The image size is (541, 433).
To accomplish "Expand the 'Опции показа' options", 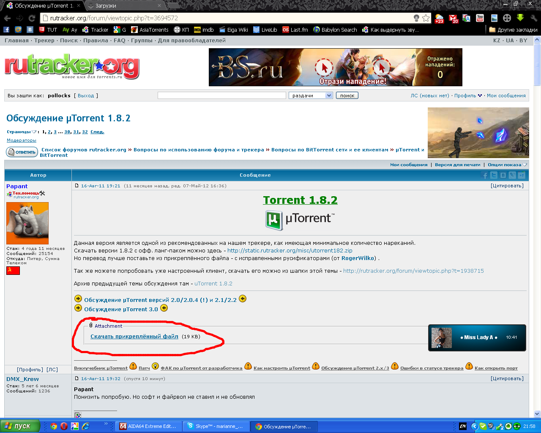I will (x=507, y=165).
